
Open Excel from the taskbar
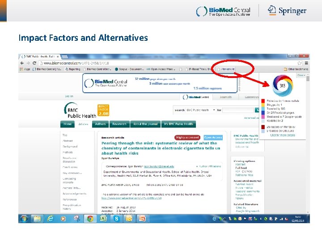pyautogui.click(x=103, y=219)
